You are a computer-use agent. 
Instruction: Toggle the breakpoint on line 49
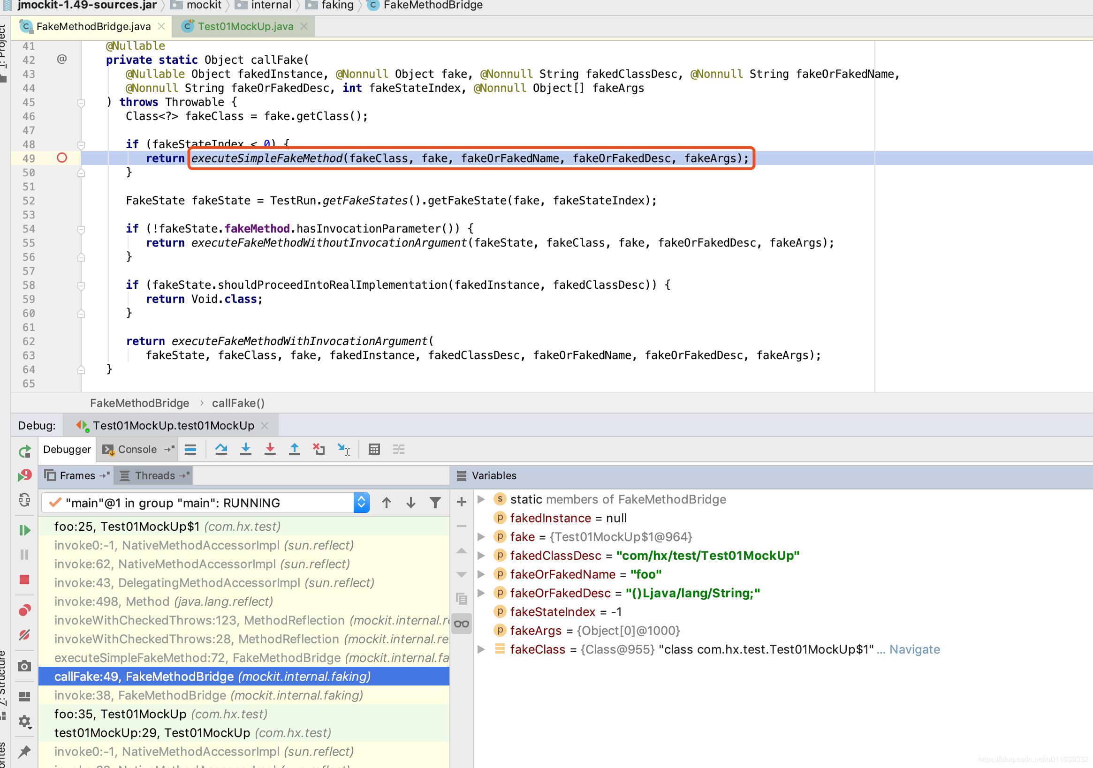coord(62,158)
